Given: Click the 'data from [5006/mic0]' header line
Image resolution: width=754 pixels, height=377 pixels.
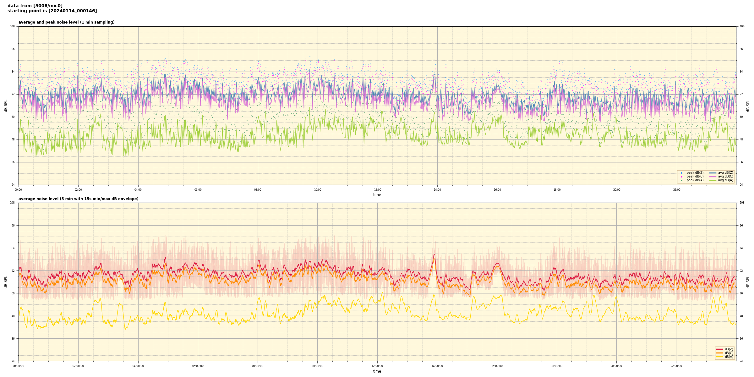Looking at the screenshot, I should pyautogui.click(x=35, y=6).
